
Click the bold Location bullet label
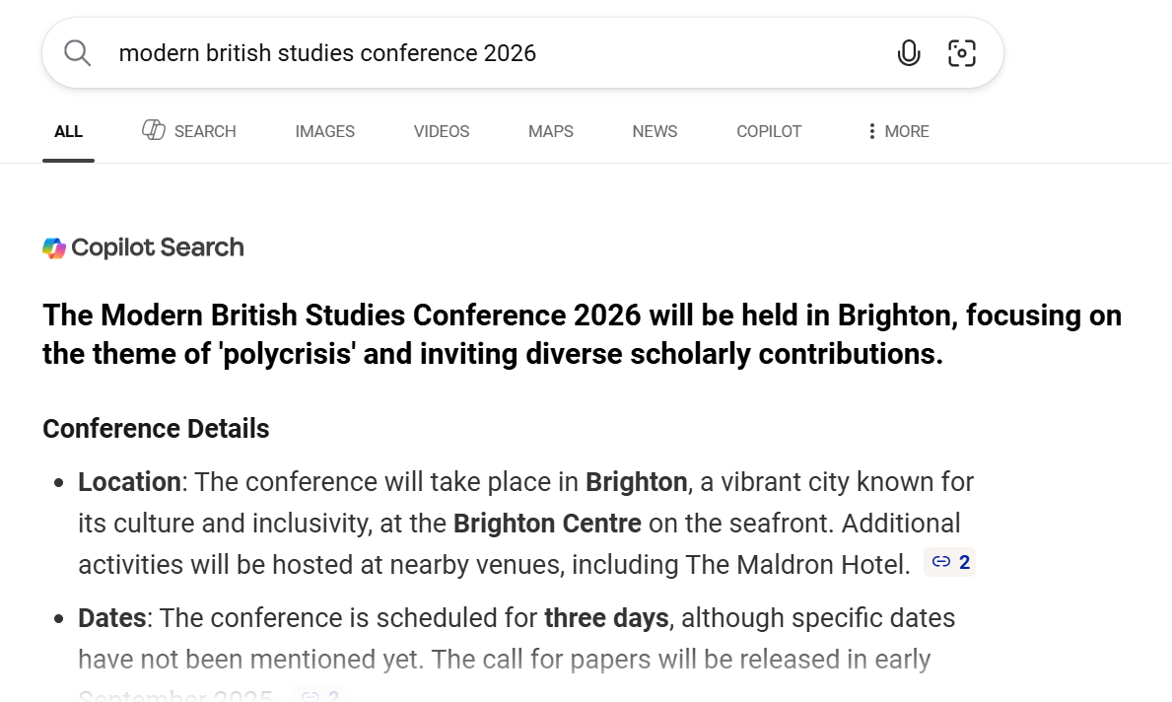point(129,482)
